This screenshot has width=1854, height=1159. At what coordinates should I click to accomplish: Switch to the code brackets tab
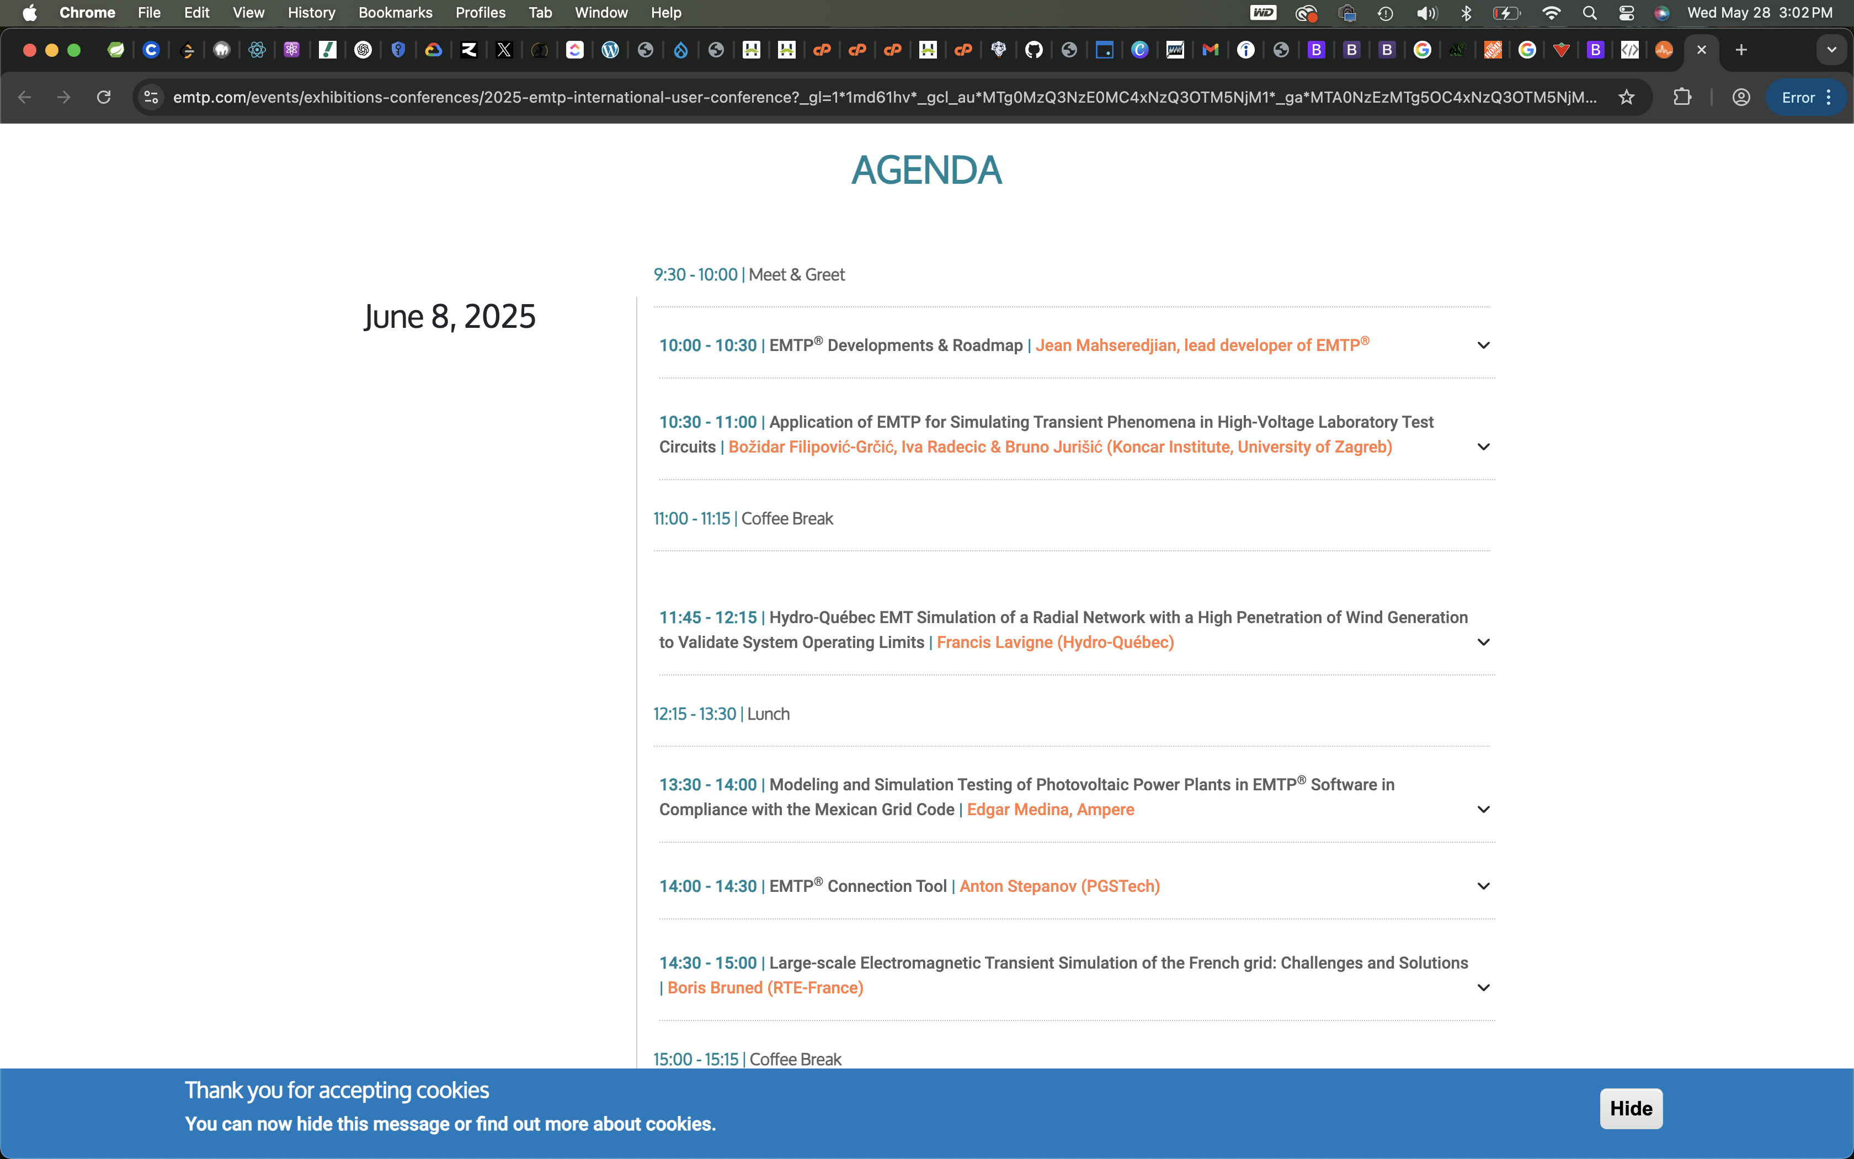[1629, 50]
